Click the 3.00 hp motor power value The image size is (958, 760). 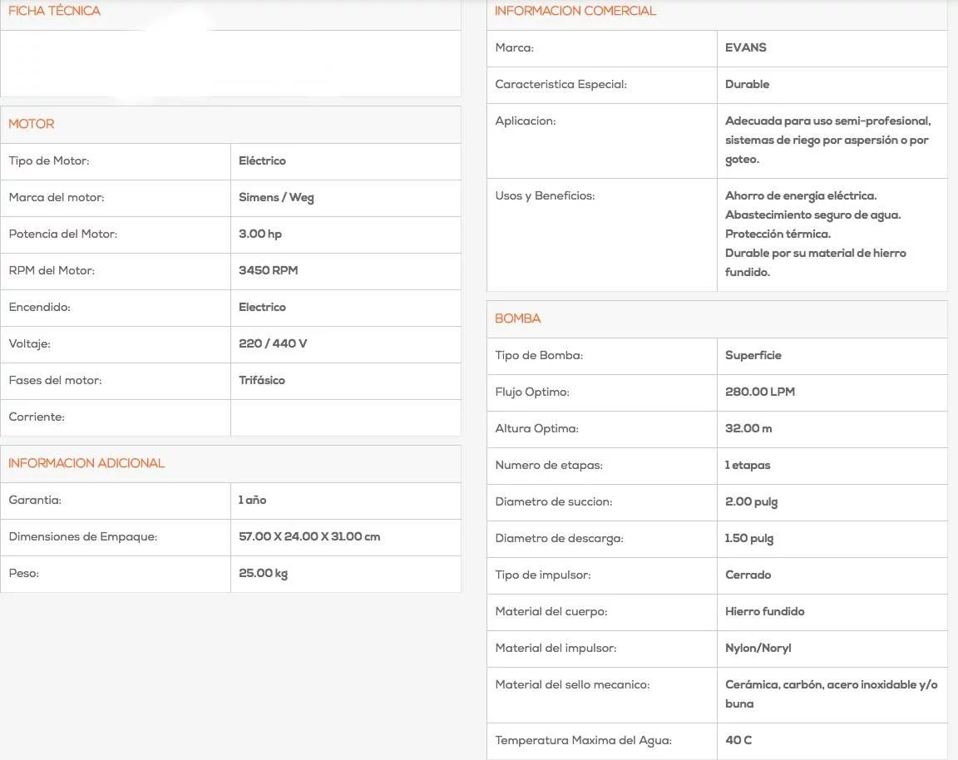coord(259,234)
